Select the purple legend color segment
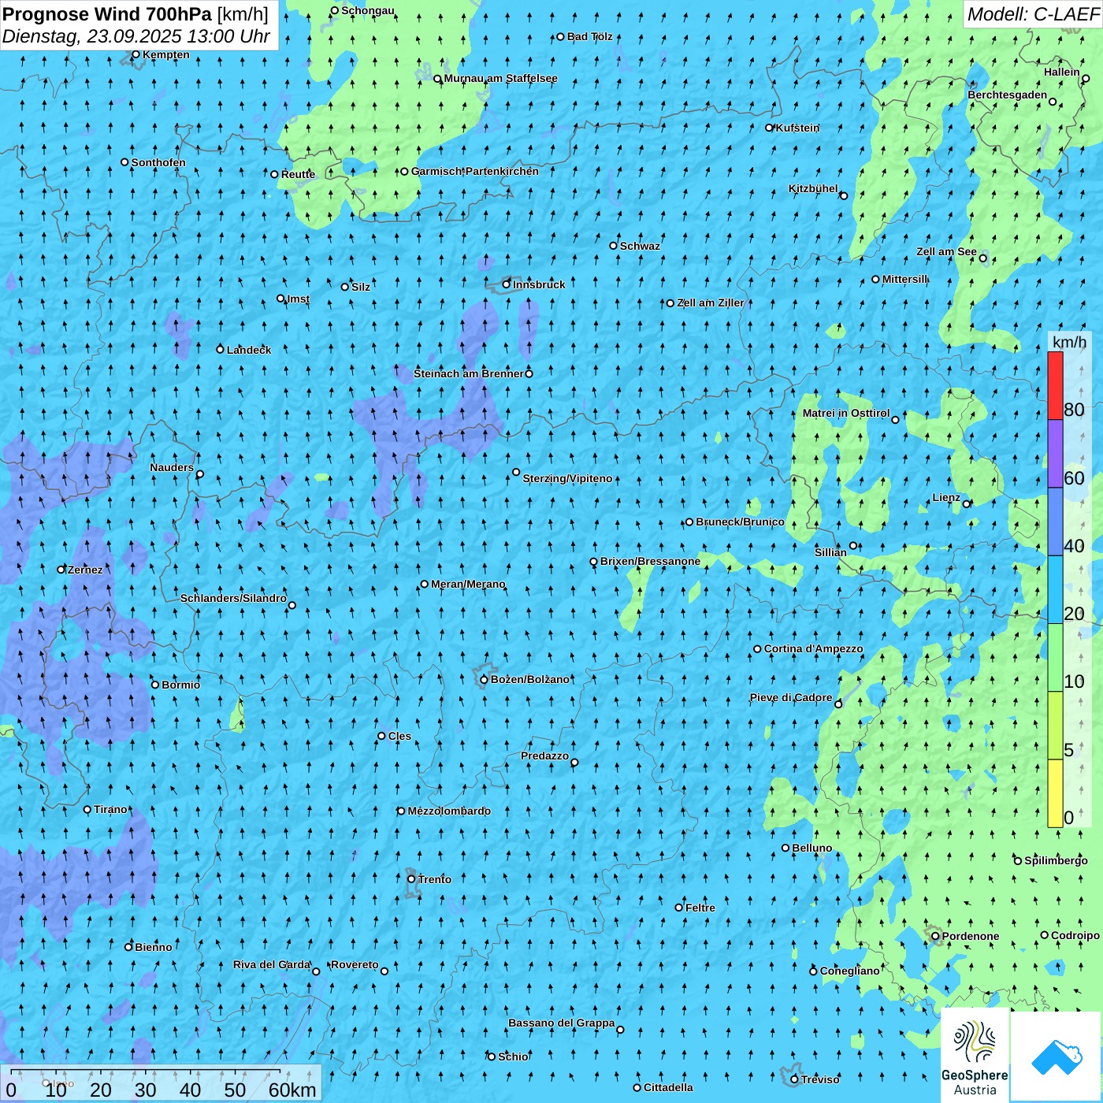The width and height of the screenshot is (1103, 1103). click(1055, 454)
